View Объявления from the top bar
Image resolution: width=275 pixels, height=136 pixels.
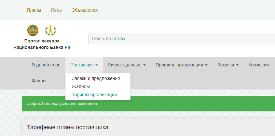pyautogui.click(x=84, y=10)
